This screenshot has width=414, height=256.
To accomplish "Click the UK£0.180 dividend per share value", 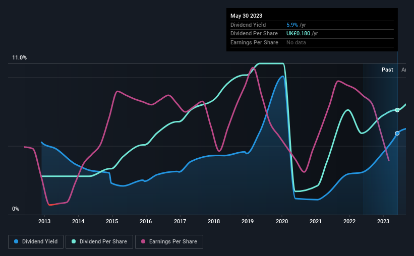I will point(298,34).
